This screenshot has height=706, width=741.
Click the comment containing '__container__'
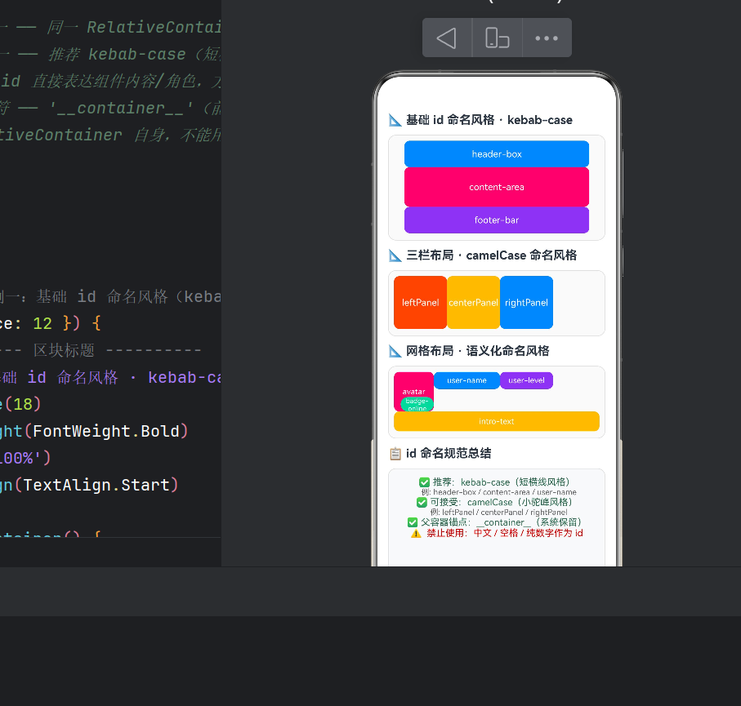pos(110,108)
